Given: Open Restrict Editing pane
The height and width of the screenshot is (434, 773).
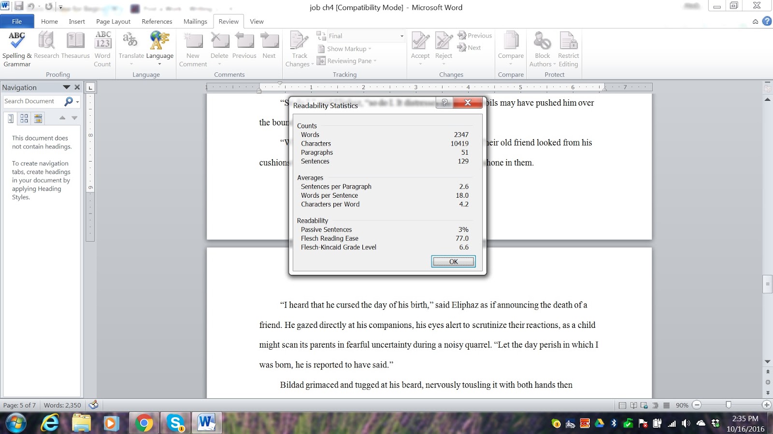Looking at the screenshot, I should coord(568,49).
